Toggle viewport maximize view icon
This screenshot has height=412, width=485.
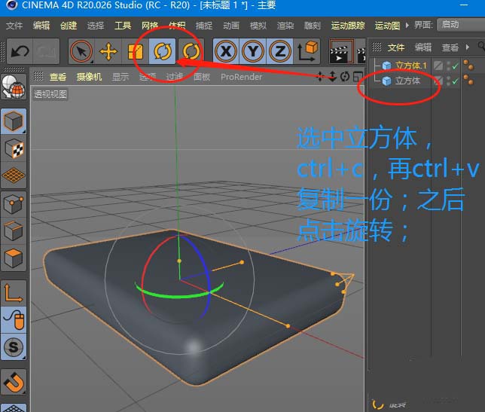tap(358, 76)
